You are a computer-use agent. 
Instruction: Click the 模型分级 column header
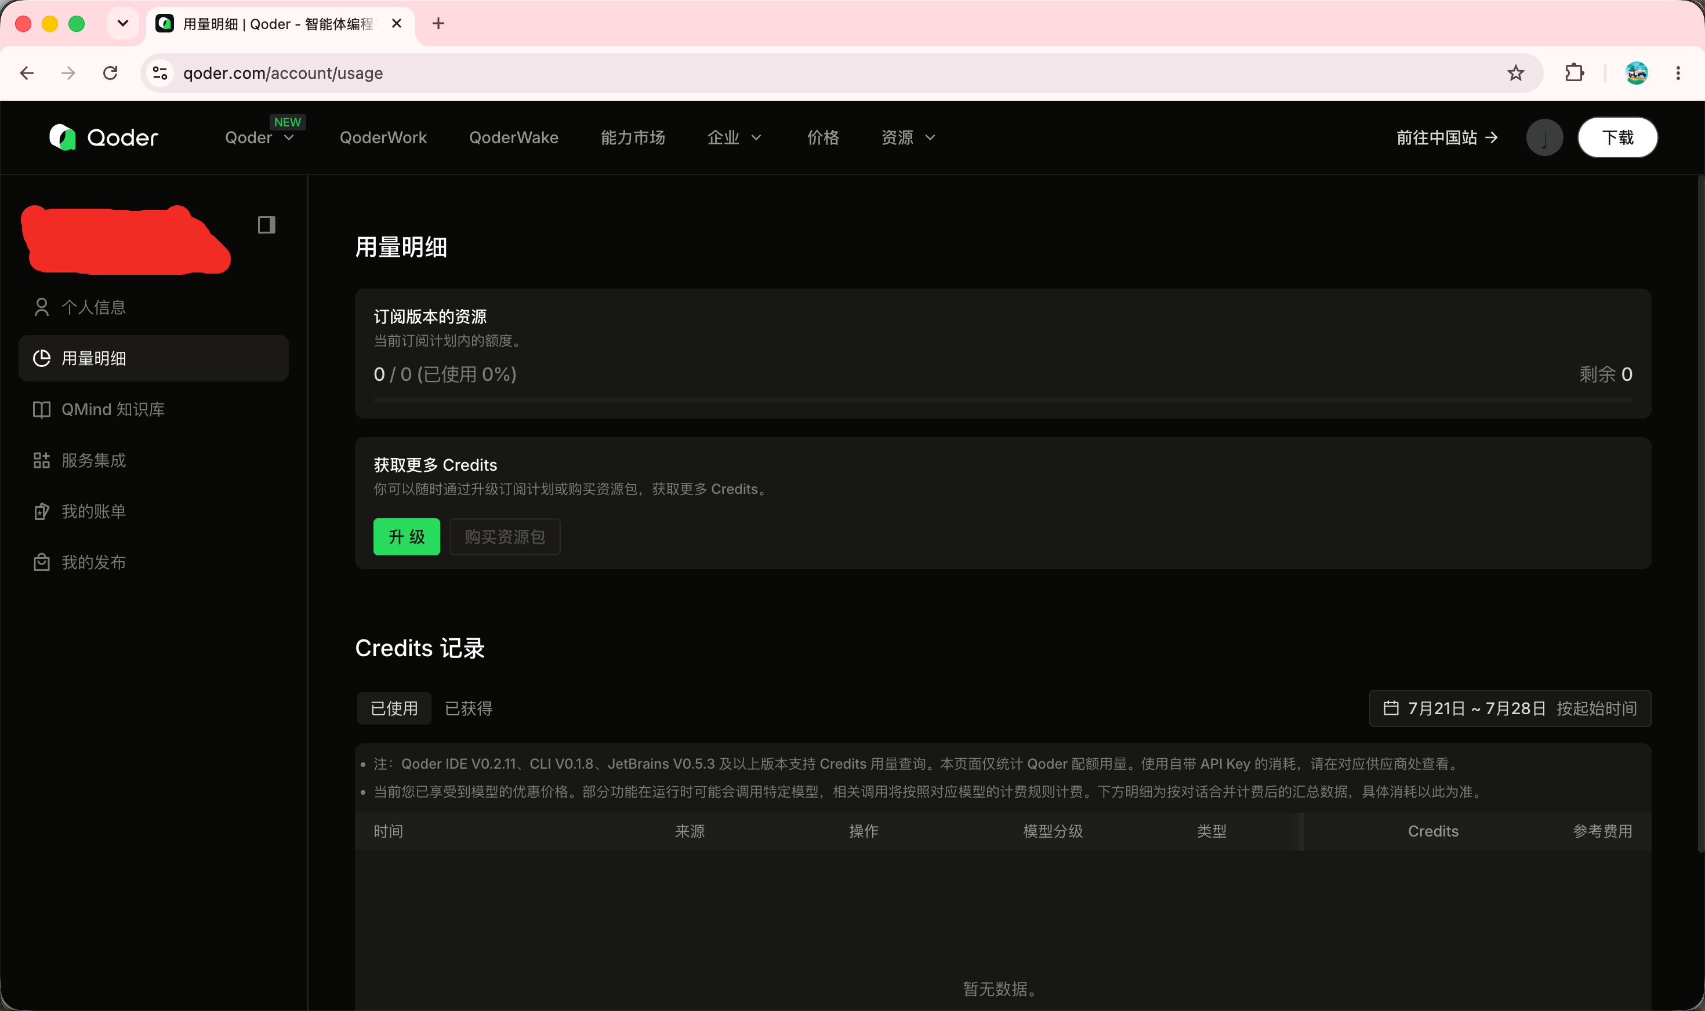coord(1053,831)
